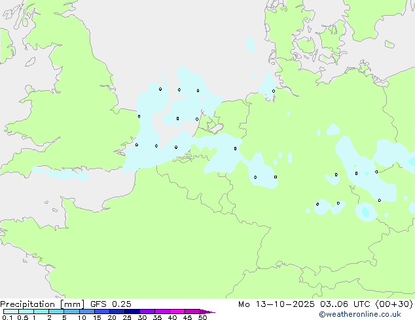Click the 1–2 mm legend swatch

click(x=41, y=312)
